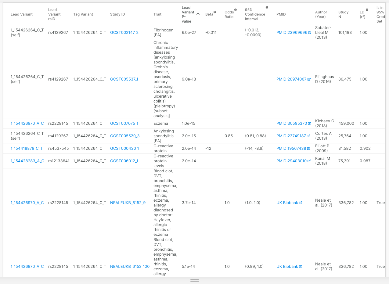
Task: Click the PMID column header
Action: coord(281,14)
